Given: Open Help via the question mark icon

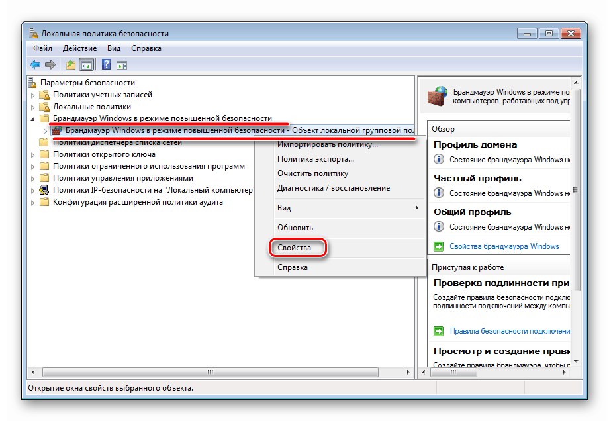Looking at the screenshot, I should [107, 64].
